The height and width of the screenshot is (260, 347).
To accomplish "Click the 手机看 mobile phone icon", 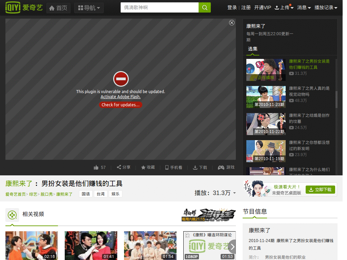I will (167, 167).
